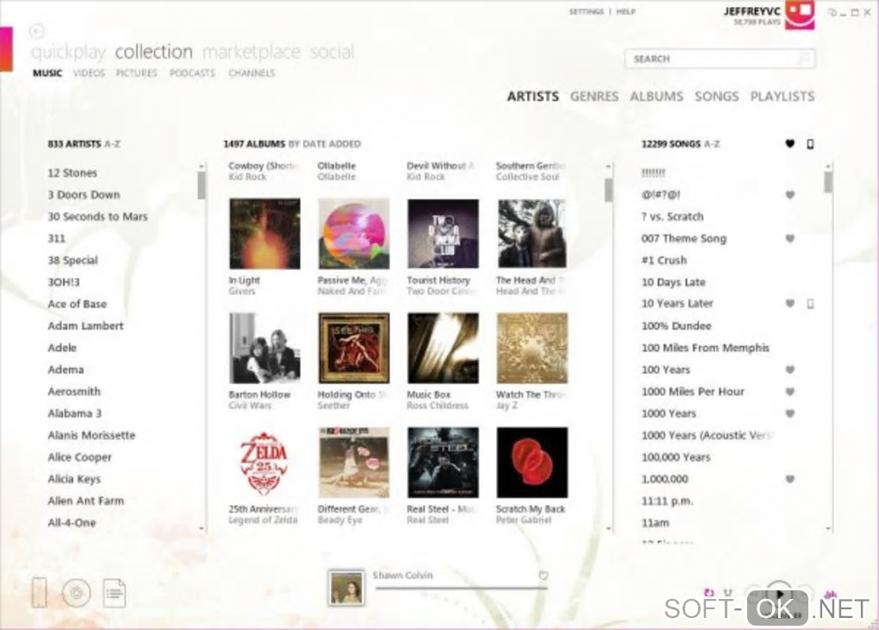Click the device column header icon
This screenshot has height=630, width=879.
click(810, 144)
